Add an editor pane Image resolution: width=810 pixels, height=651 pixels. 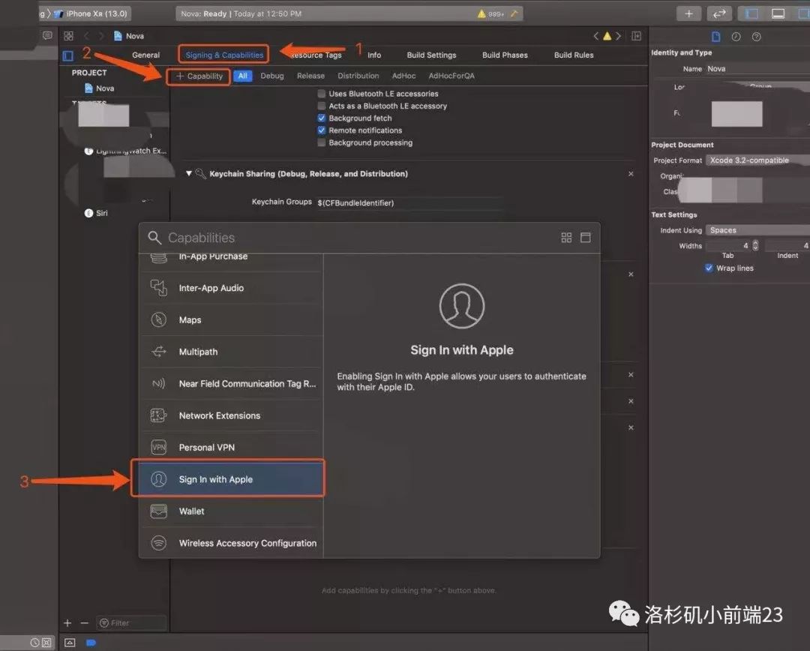[637, 36]
